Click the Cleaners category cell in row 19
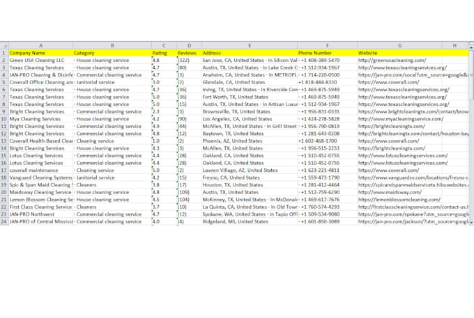The height and width of the screenshot is (318, 474). click(x=112, y=185)
